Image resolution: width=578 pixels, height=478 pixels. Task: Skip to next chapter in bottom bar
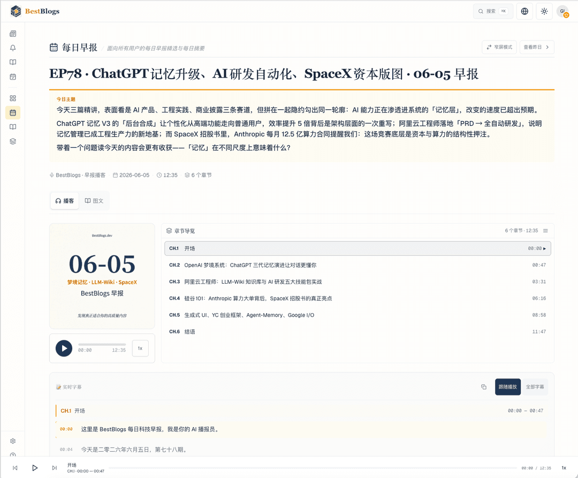click(x=55, y=468)
